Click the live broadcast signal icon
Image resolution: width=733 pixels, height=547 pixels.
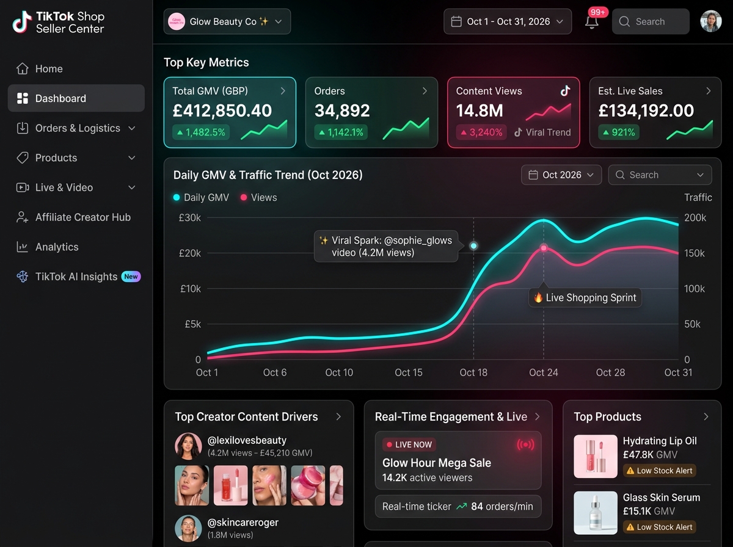tap(525, 444)
